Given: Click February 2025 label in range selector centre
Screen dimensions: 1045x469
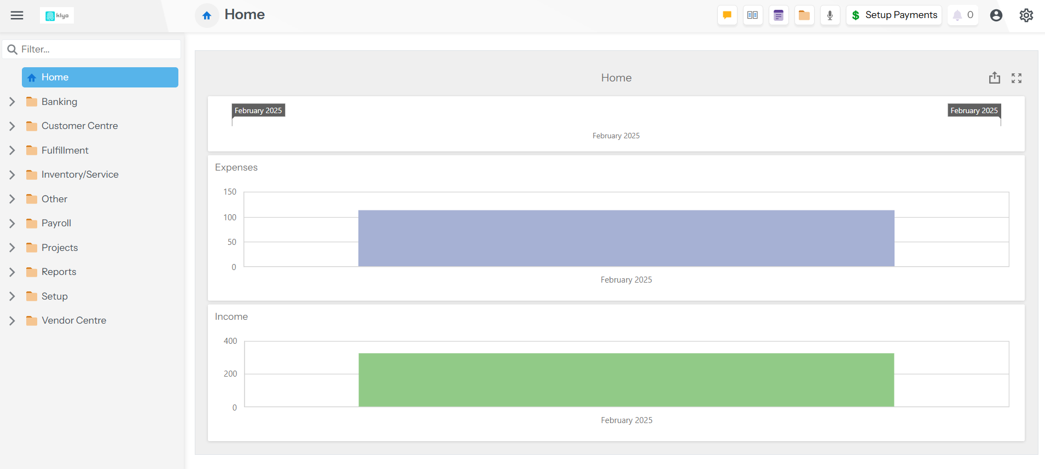Looking at the screenshot, I should [616, 136].
